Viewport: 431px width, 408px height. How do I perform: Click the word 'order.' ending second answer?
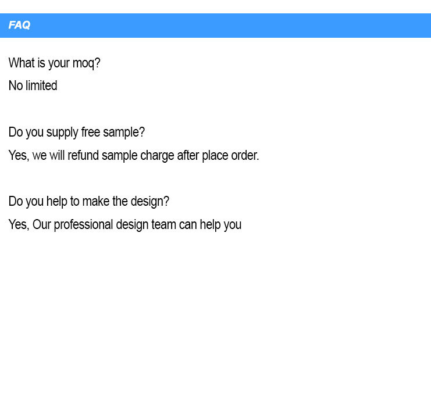click(x=245, y=156)
